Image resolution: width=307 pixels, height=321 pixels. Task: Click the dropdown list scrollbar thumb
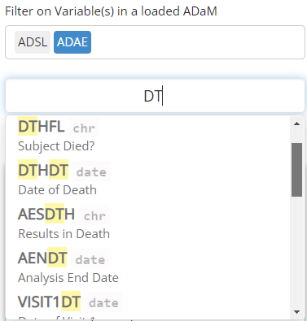coord(296,170)
